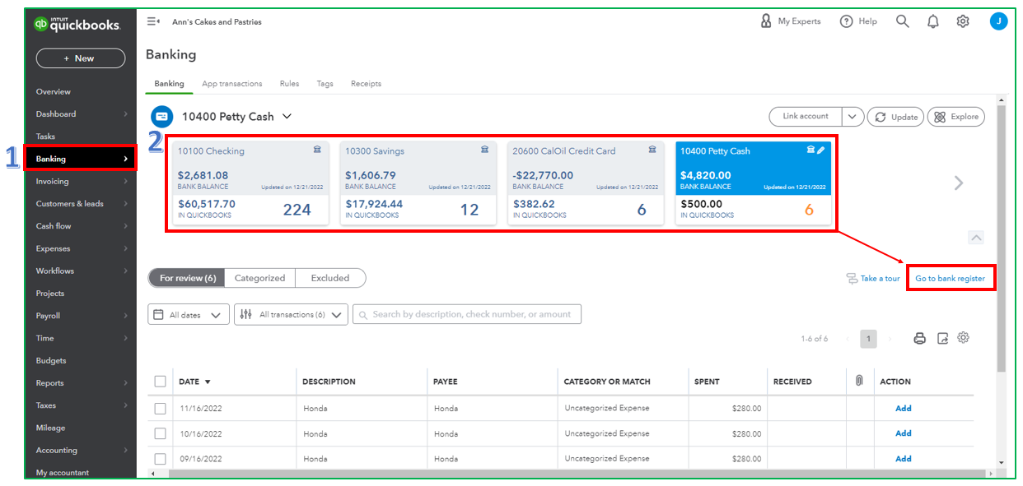Open the All transactions (6) filter dropdown

[291, 315]
